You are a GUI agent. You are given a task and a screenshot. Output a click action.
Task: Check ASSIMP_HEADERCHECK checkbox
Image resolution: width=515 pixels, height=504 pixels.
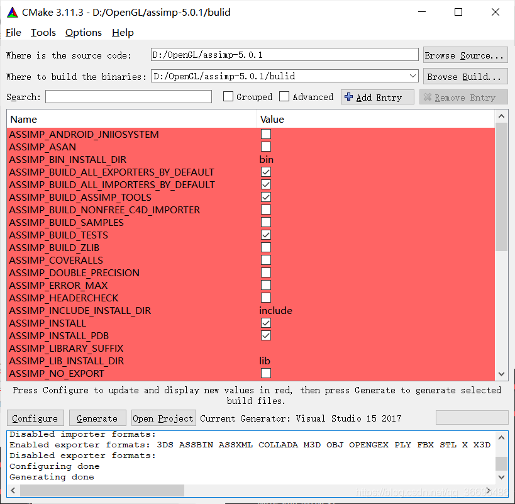[x=266, y=298]
